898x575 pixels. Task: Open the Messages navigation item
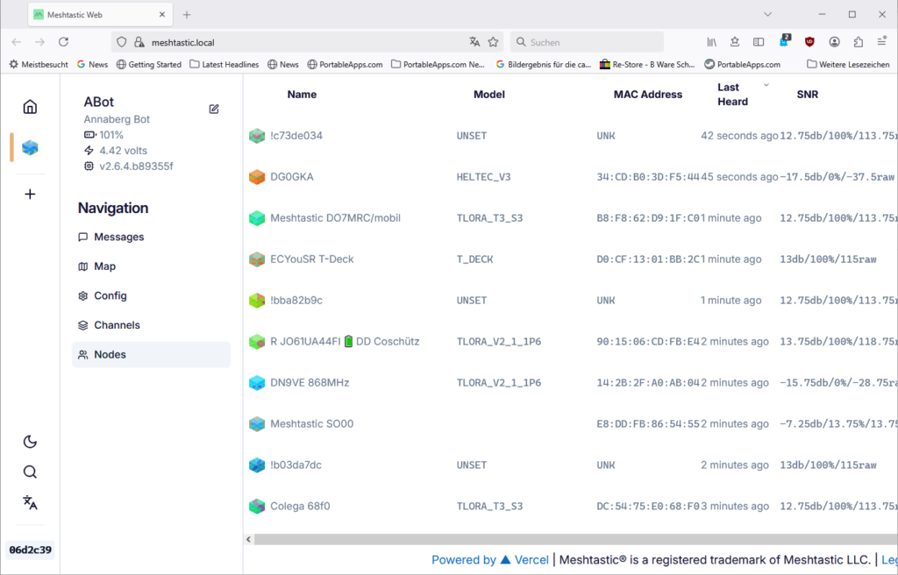click(118, 237)
